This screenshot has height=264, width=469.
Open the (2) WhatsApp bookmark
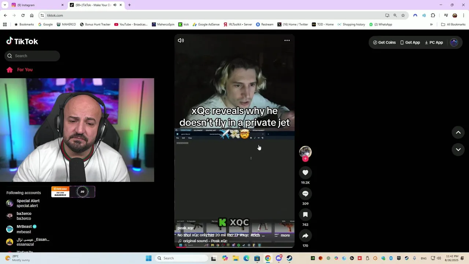pyautogui.click(x=381, y=25)
